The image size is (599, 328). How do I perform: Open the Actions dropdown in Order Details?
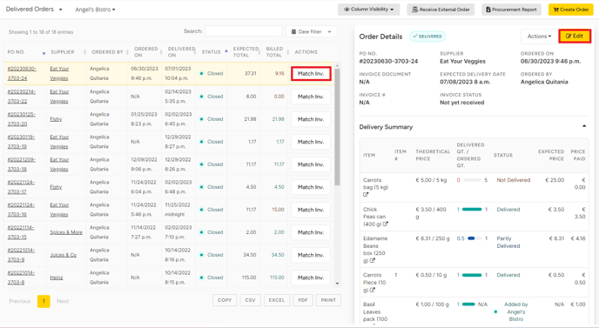539,37
